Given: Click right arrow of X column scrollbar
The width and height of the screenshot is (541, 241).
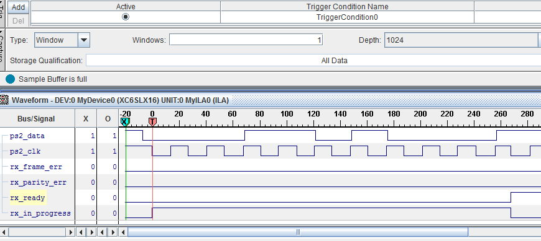Looking at the screenshot, I should tap(92, 232).
